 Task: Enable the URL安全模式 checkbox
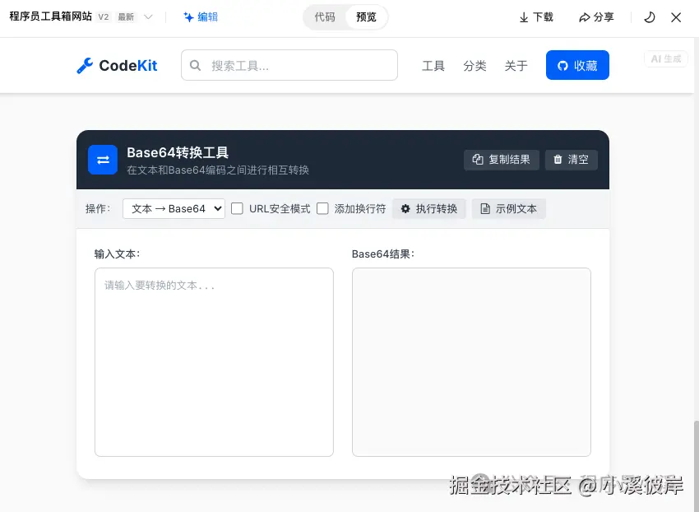[235, 208]
